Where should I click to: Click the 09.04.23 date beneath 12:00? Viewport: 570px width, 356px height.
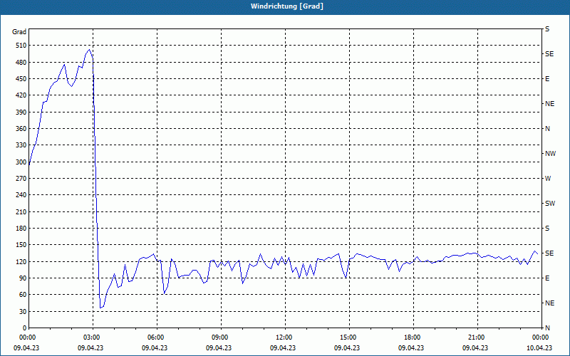(x=283, y=348)
